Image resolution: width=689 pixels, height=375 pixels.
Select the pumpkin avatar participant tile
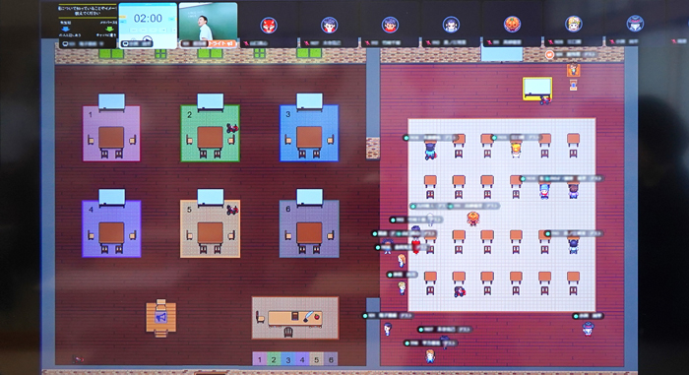512,24
